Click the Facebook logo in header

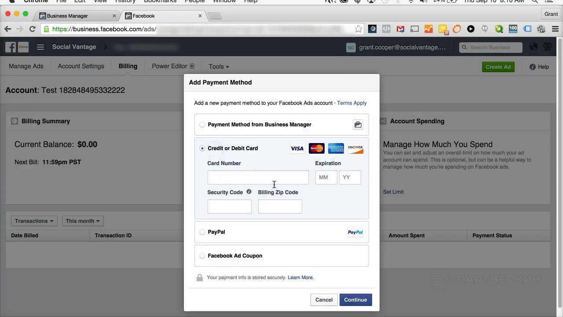coord(11,47)
